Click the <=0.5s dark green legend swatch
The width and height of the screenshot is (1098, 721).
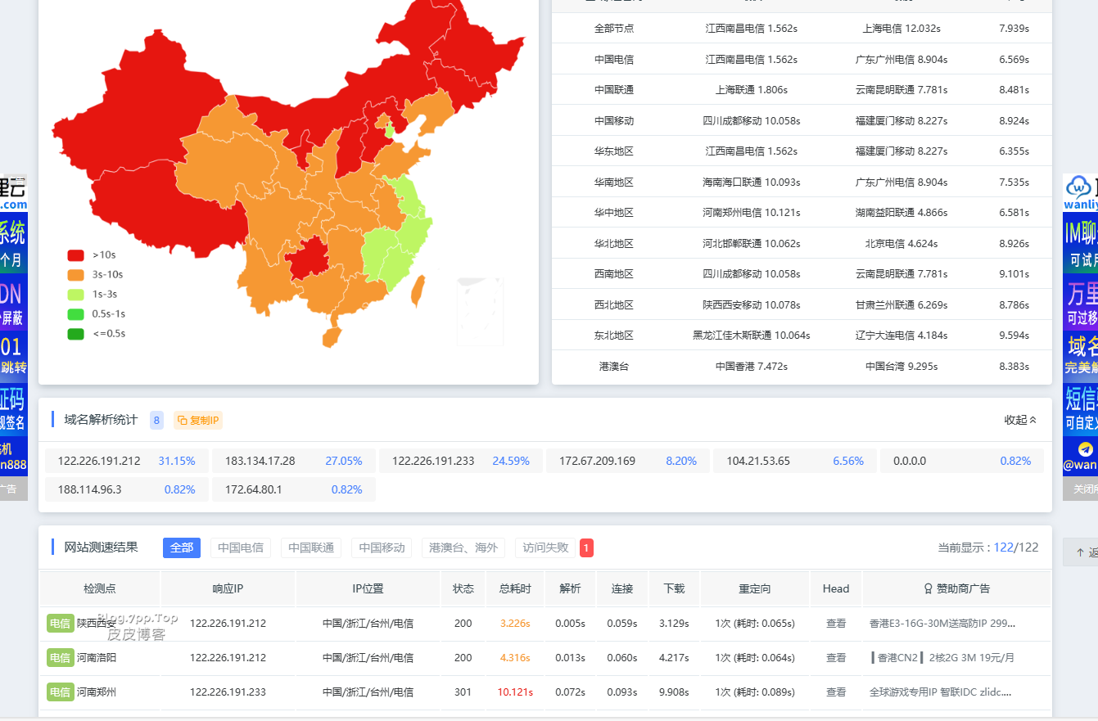tap(75, 334)
